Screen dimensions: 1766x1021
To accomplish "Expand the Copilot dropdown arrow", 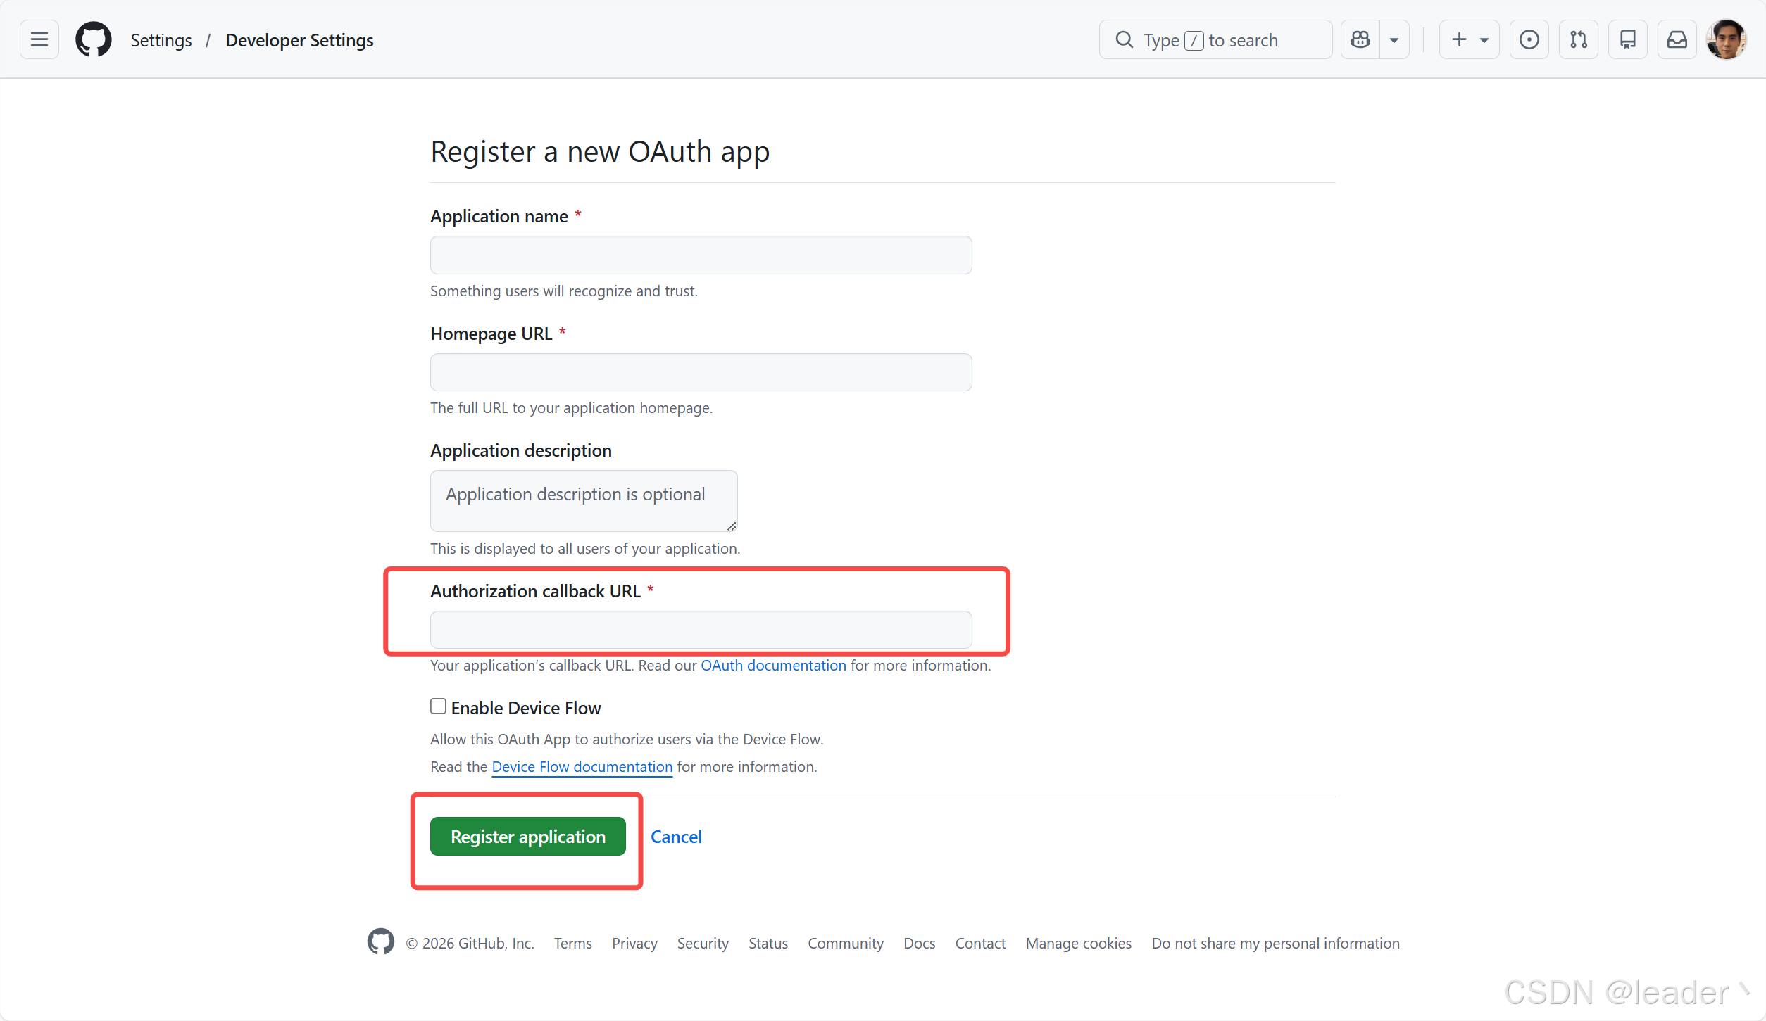I will pos(1394,39).
